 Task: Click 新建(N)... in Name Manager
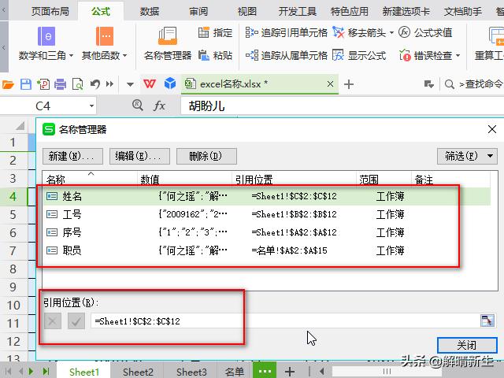point(72,156)
